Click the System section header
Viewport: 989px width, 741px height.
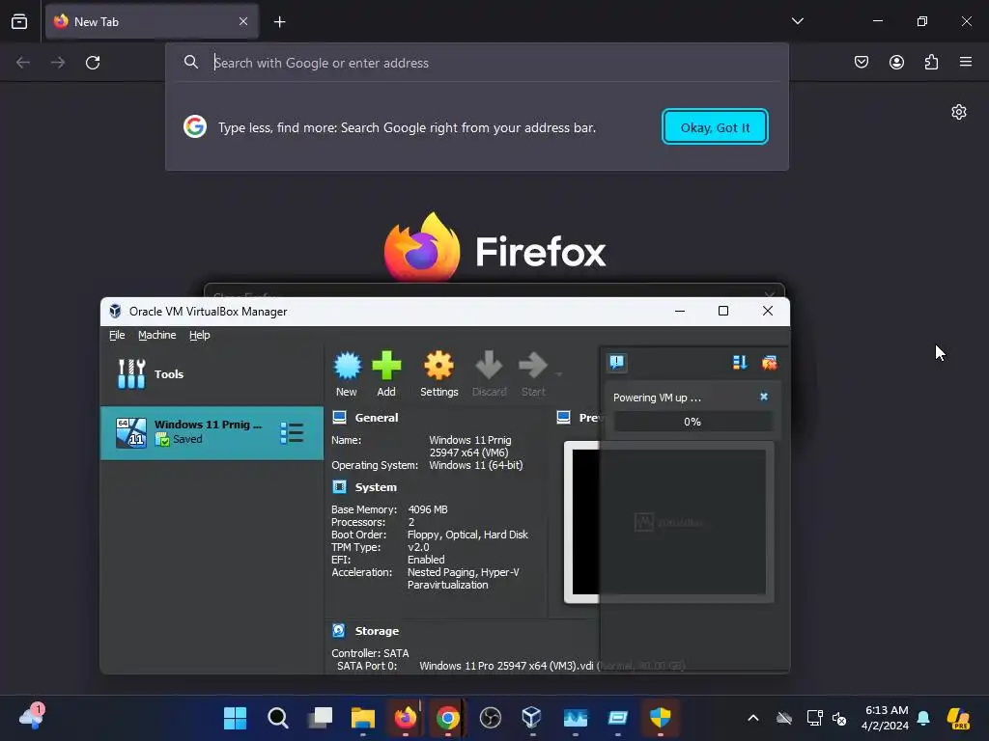pyautogui.click(x=376, y=487)
